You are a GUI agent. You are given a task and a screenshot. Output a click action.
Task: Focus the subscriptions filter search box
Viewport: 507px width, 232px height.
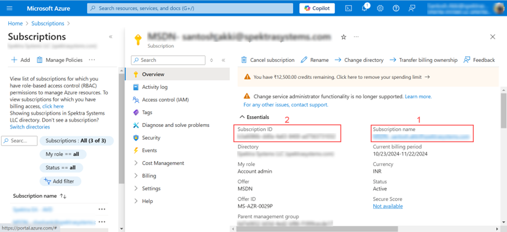pyautogui.click(x=20, y=141)
